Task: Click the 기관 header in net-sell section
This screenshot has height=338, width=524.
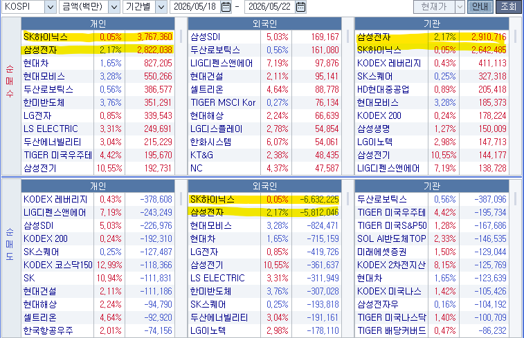Action: 432,186
